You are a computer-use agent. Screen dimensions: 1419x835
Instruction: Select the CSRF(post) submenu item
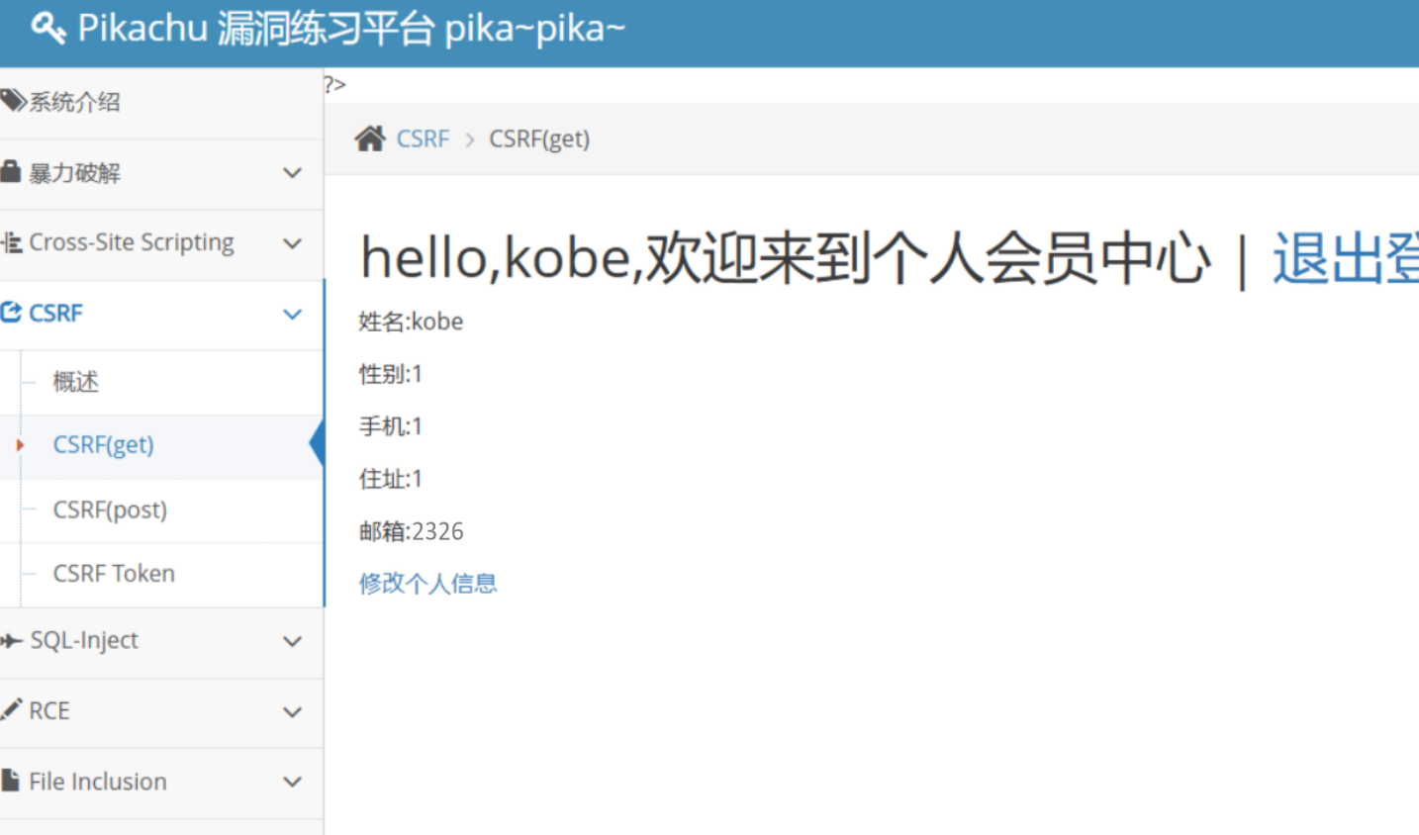click(110, 510)
